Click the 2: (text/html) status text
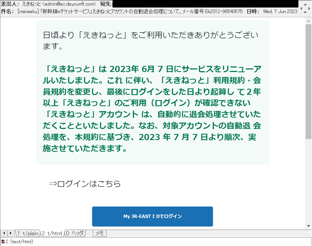Viewport: 312px width, 246px height. 19,242
